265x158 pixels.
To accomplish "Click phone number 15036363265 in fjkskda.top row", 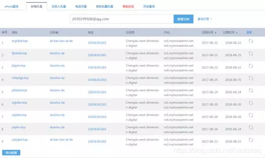I will point(97,55).
